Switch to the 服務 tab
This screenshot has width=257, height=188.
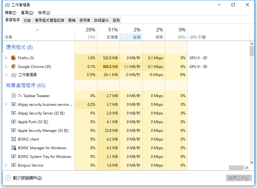pos(116,20)
